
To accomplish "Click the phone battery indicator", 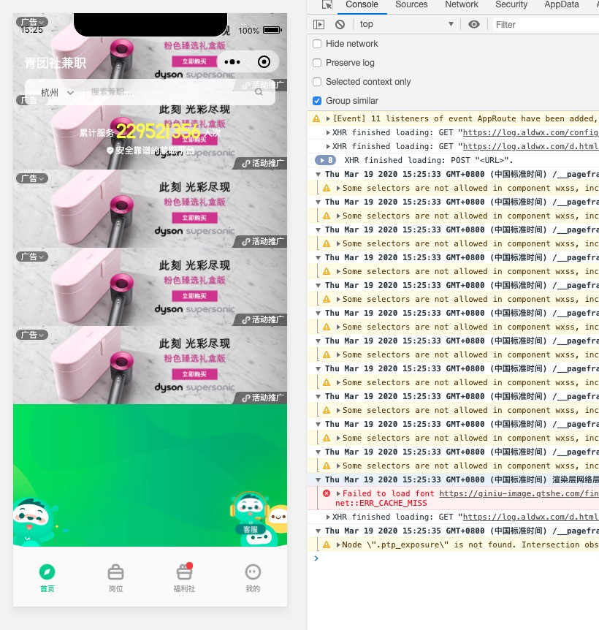I will coord(272,30).
